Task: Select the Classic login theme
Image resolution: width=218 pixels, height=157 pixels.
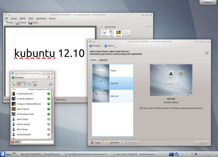Action: (113, 71)
